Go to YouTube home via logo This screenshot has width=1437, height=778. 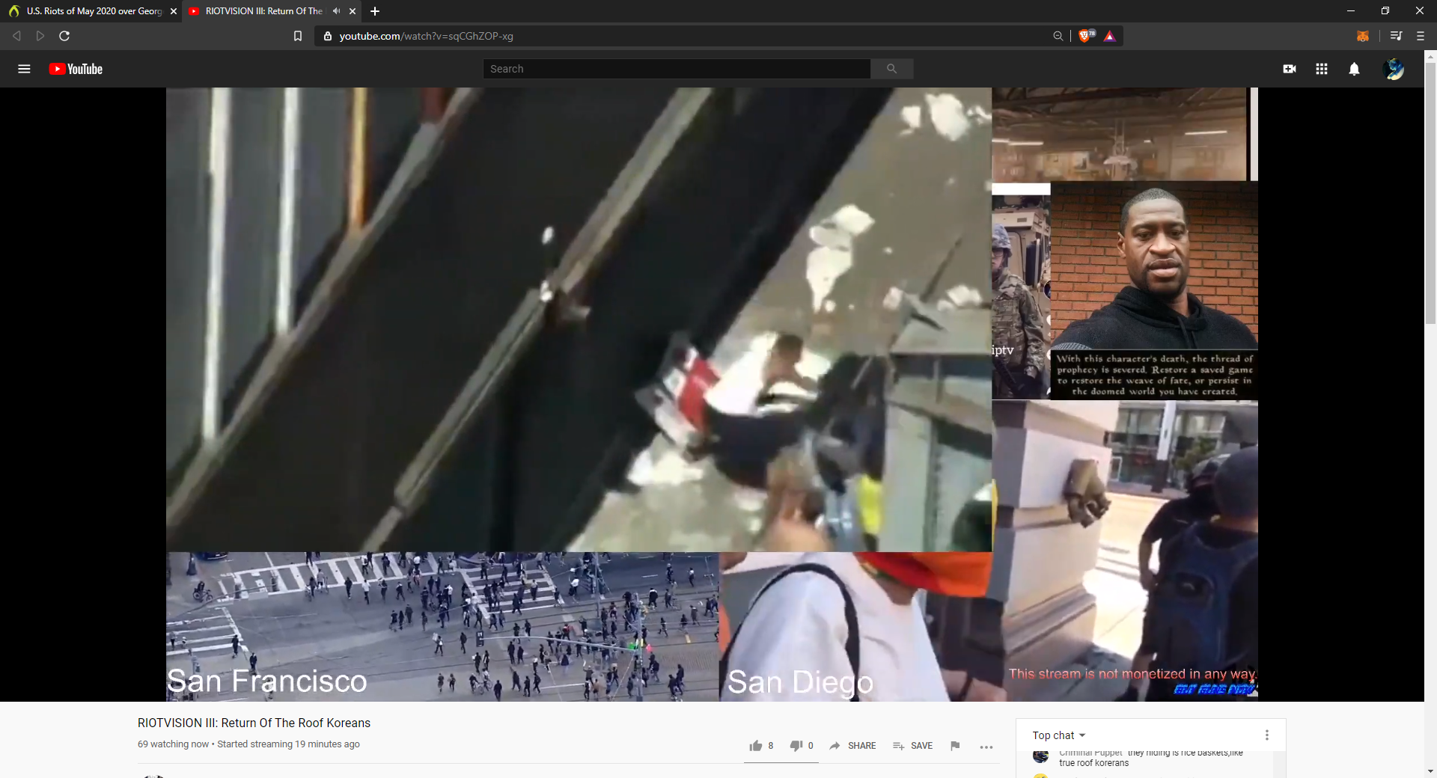pos(76,69)
